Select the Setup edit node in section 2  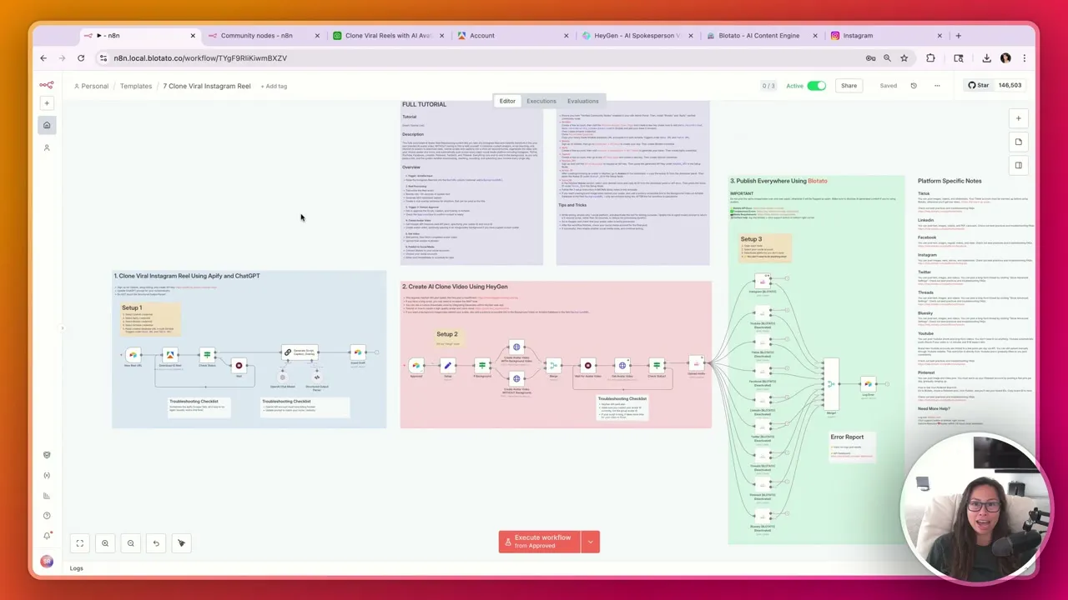point(448,365)
